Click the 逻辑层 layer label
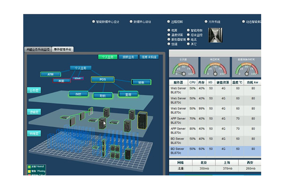This screenshot has height=189, width=284. [x=34, y=112]
